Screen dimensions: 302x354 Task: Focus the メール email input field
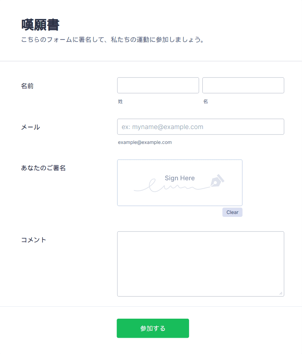201,127
